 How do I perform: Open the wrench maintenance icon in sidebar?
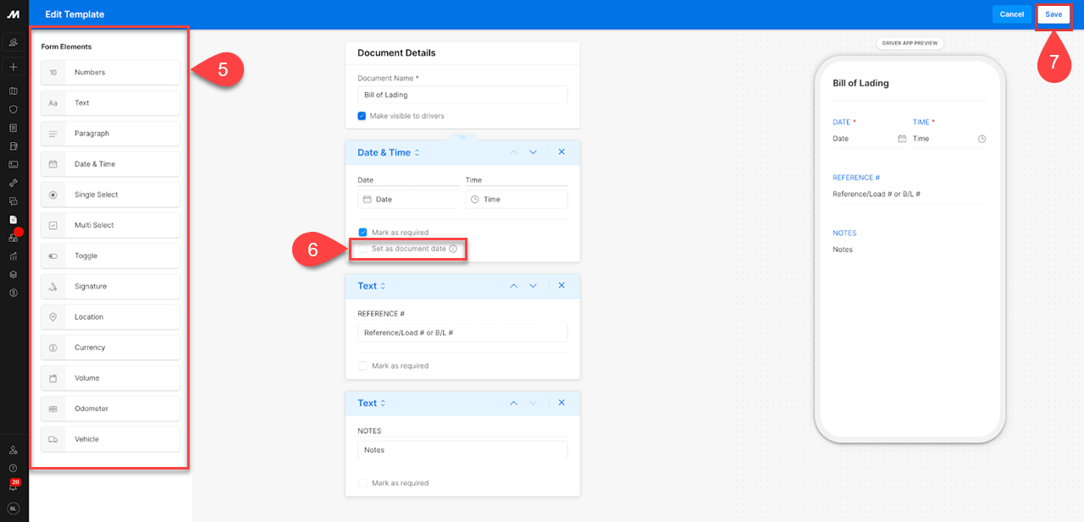click(x=14, y=183)
